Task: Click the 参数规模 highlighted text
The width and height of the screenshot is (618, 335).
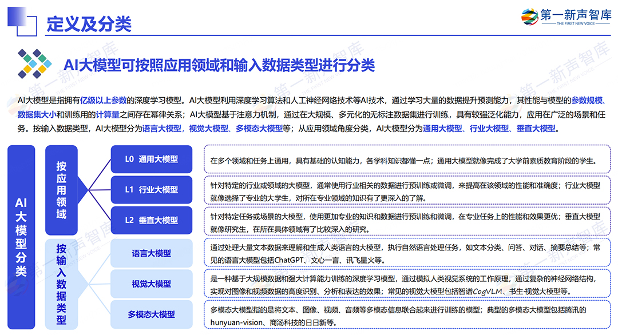Action: (587, 101)
